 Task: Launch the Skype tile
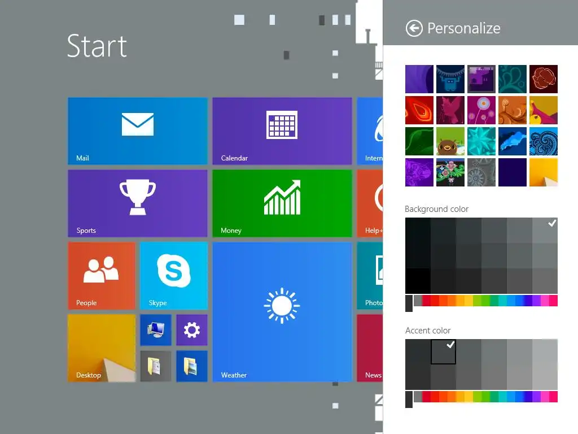174,276
